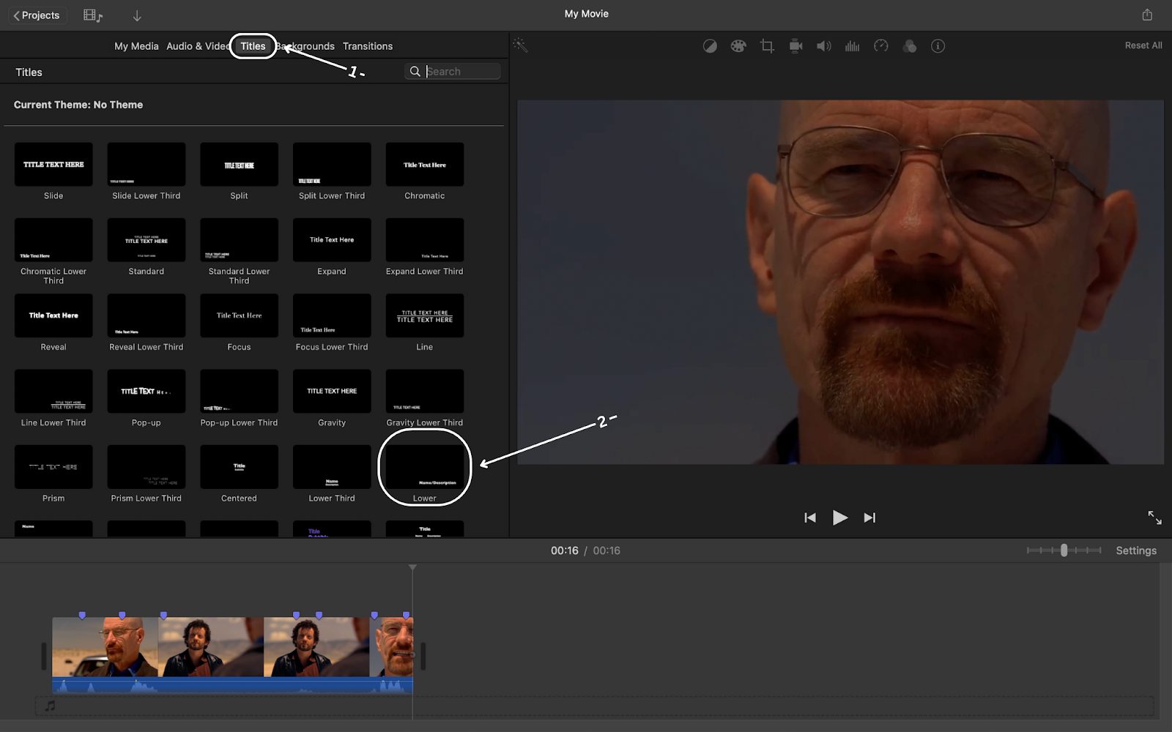Select the Line title thumbnail
This screenshot has height=732, width=1172.
(x=425, y=315)
